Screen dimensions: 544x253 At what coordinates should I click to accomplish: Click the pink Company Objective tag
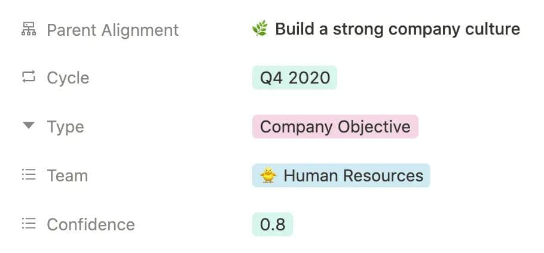coord(335,127)
